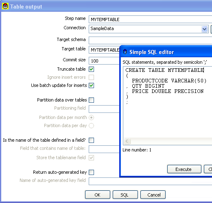Screen dimensions: 212x203
Task: Click the OK button
Action: [x=98, y=195]
